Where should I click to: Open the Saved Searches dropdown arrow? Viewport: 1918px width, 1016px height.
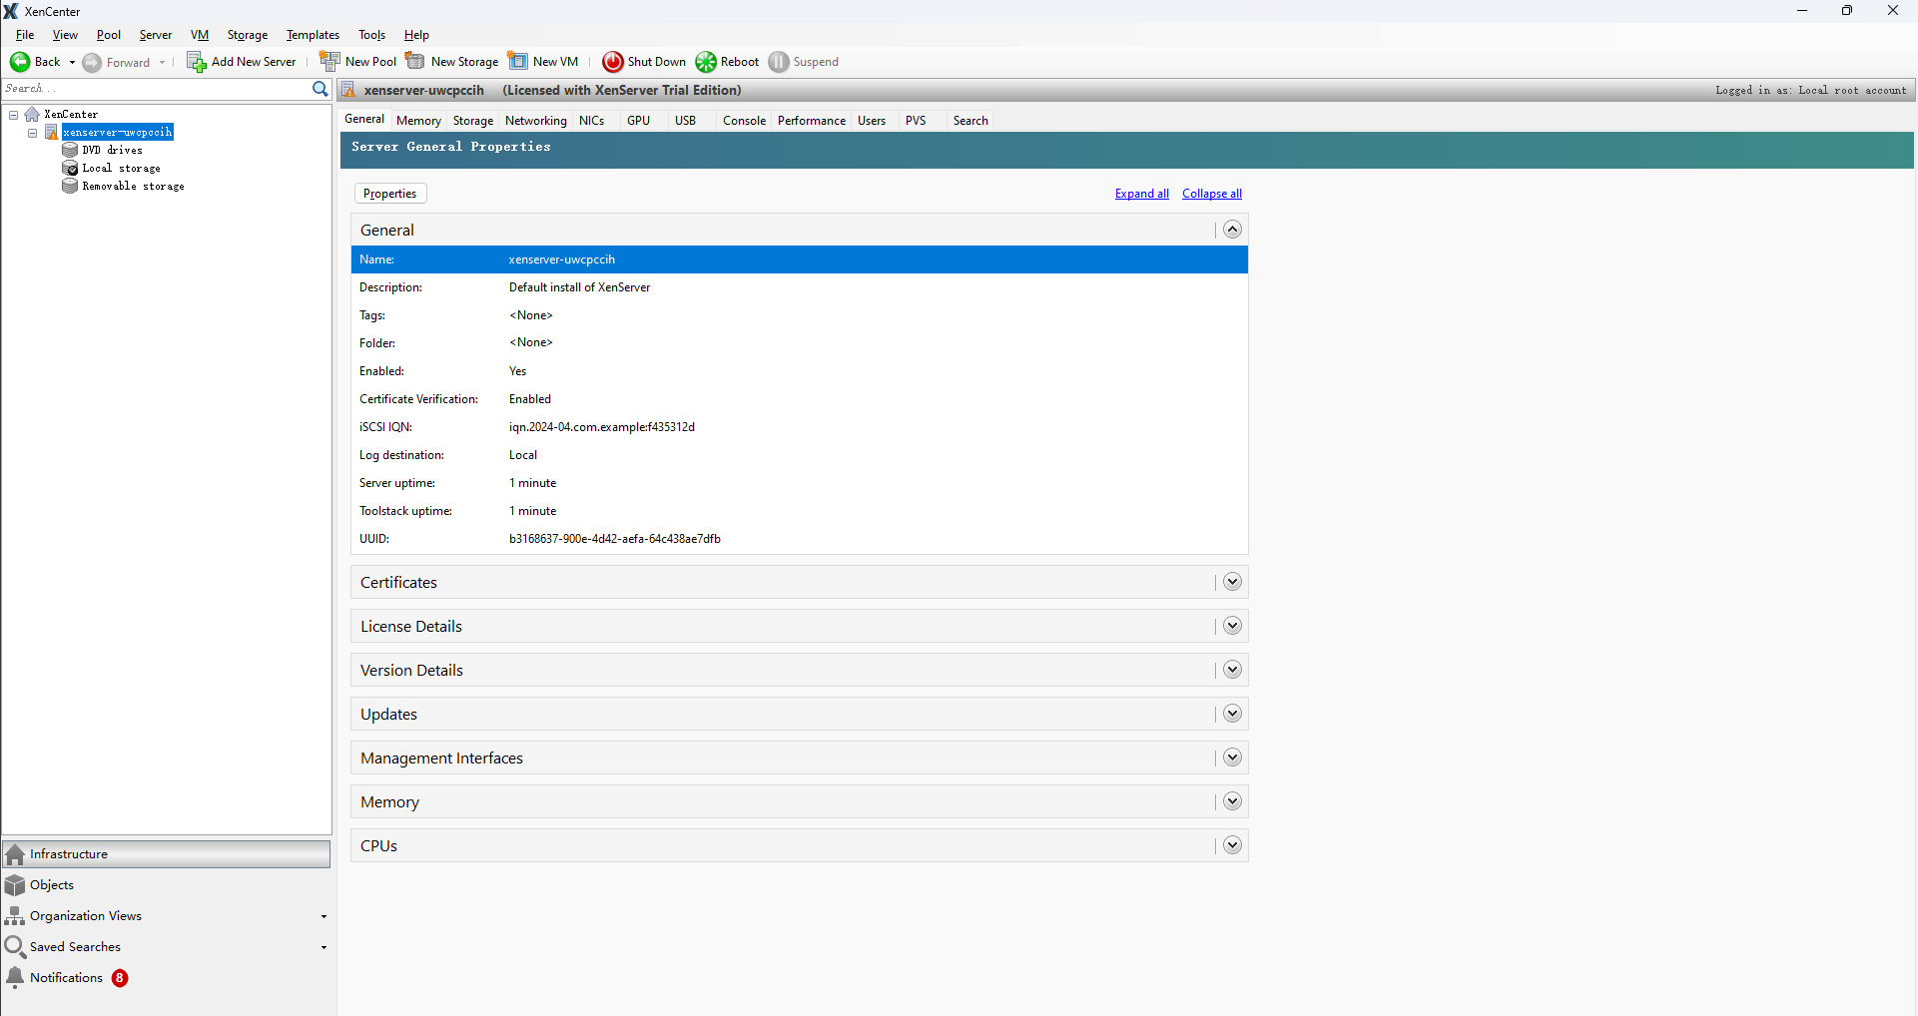point(321,946)
